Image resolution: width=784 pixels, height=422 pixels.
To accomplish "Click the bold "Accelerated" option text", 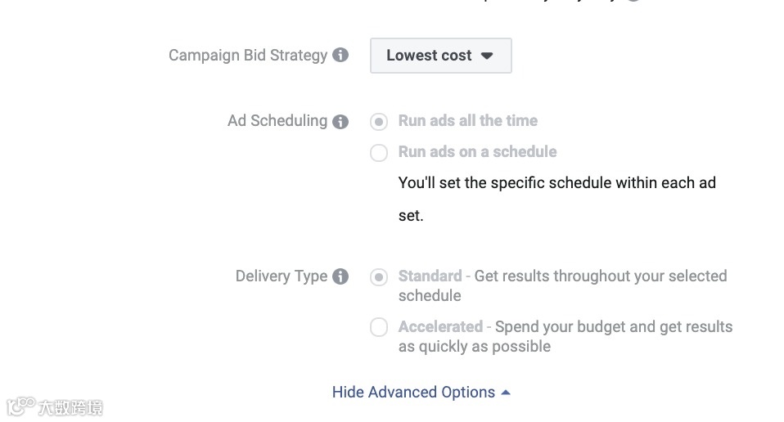I will pyautogui.click(x=440, y=327).
